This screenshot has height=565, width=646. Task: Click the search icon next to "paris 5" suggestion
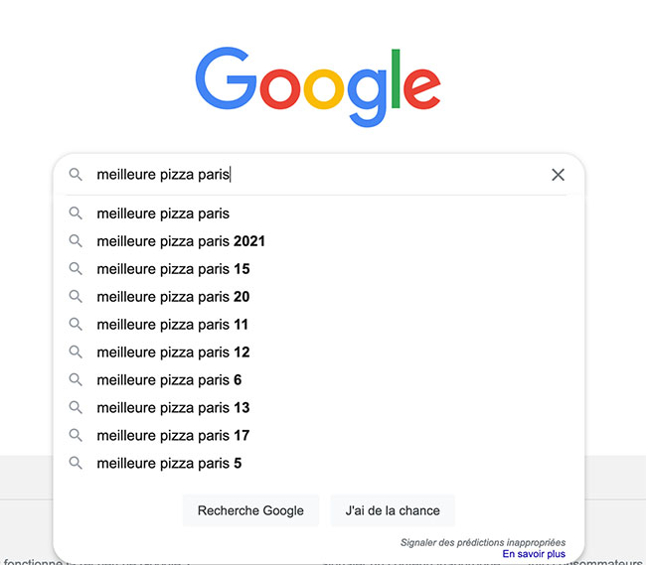click(76, 464)
